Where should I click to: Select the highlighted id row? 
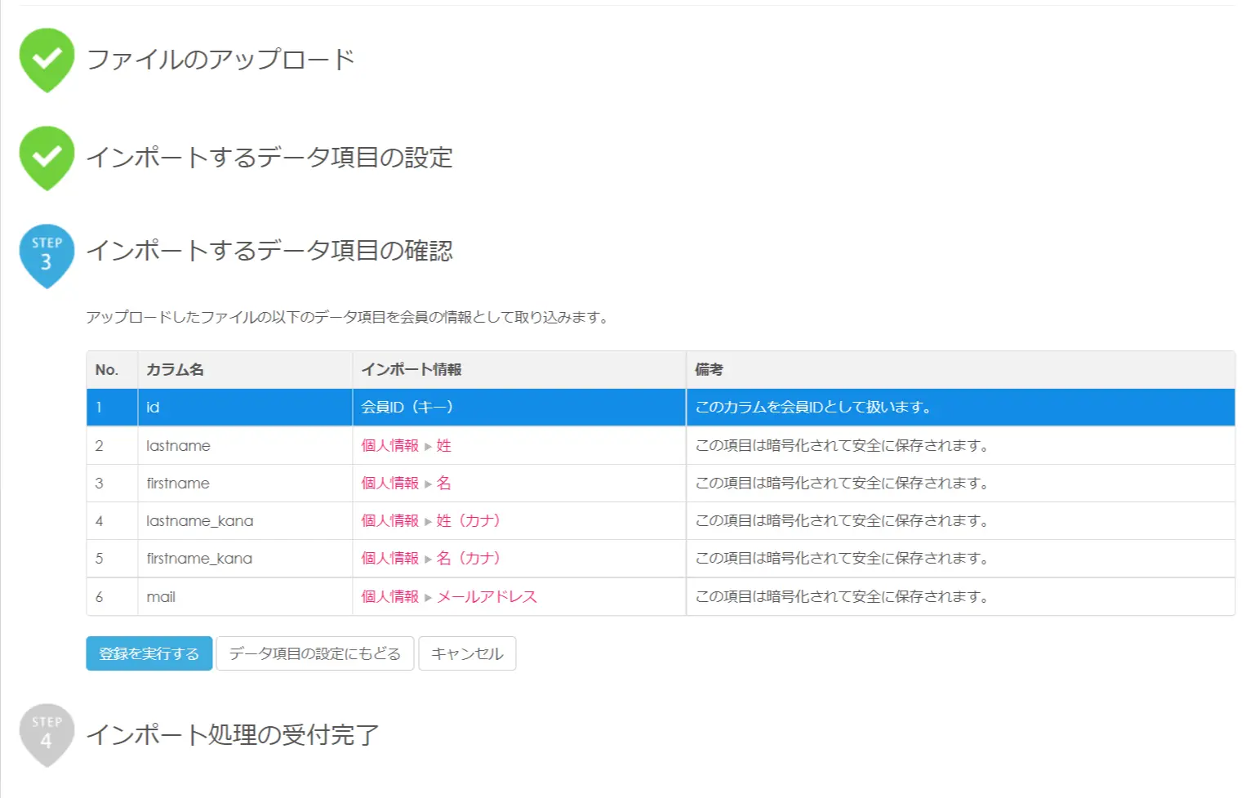661,407
